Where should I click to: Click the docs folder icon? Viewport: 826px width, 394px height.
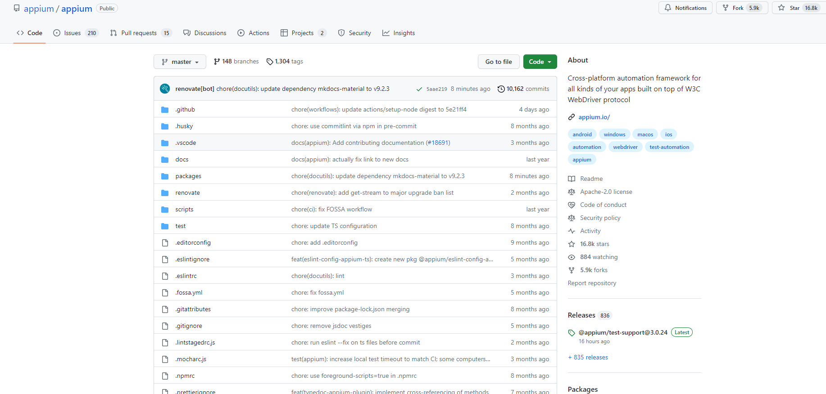[x=165, y=160]
